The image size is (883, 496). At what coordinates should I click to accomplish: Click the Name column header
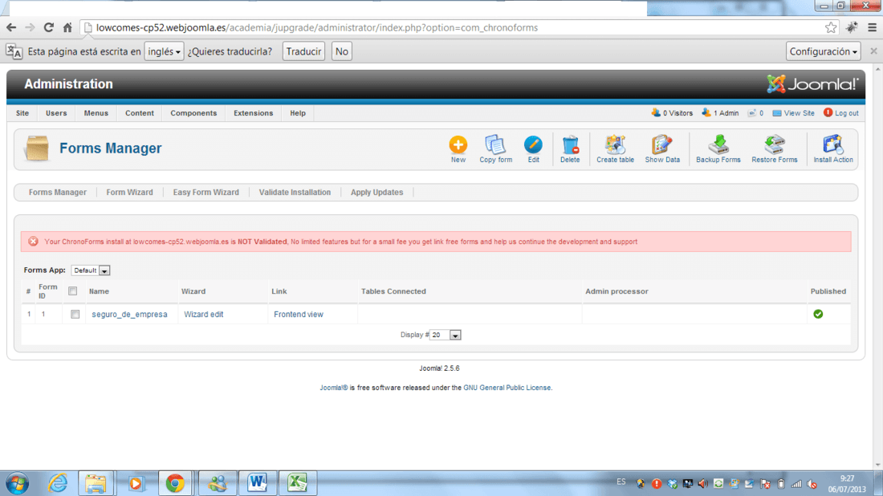pos(99,291)
